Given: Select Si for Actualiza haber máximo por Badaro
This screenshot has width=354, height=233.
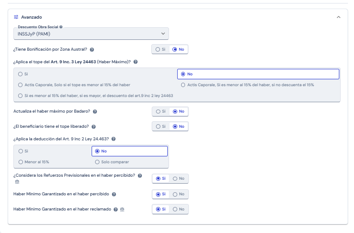Looking at the screenshot, I should 161,111.
